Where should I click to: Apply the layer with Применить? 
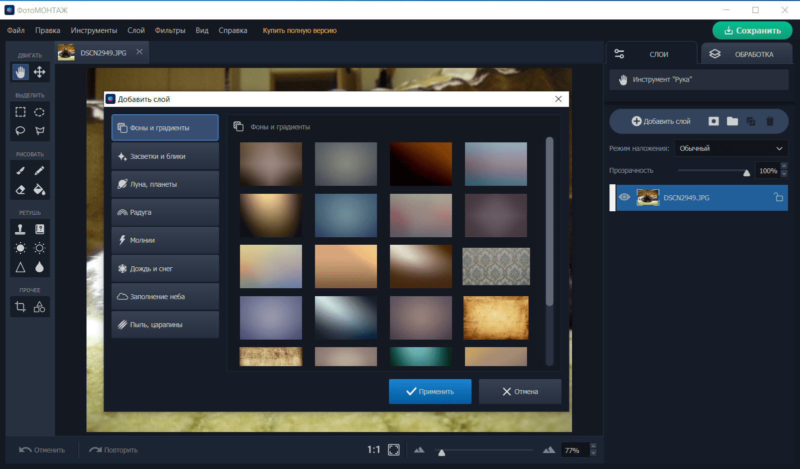(430, 392)
